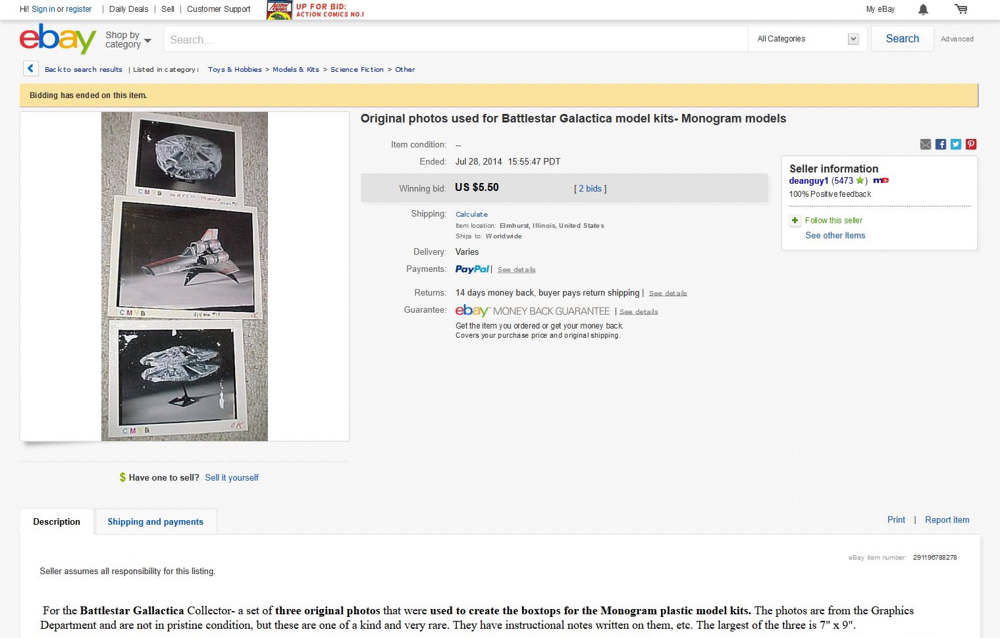Click the eBay logo
Viewport: 1000px width, 638px height.
click(58, 39)
